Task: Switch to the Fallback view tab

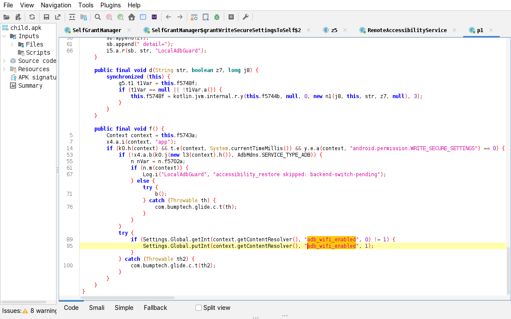Action: [x=155, y=308]
